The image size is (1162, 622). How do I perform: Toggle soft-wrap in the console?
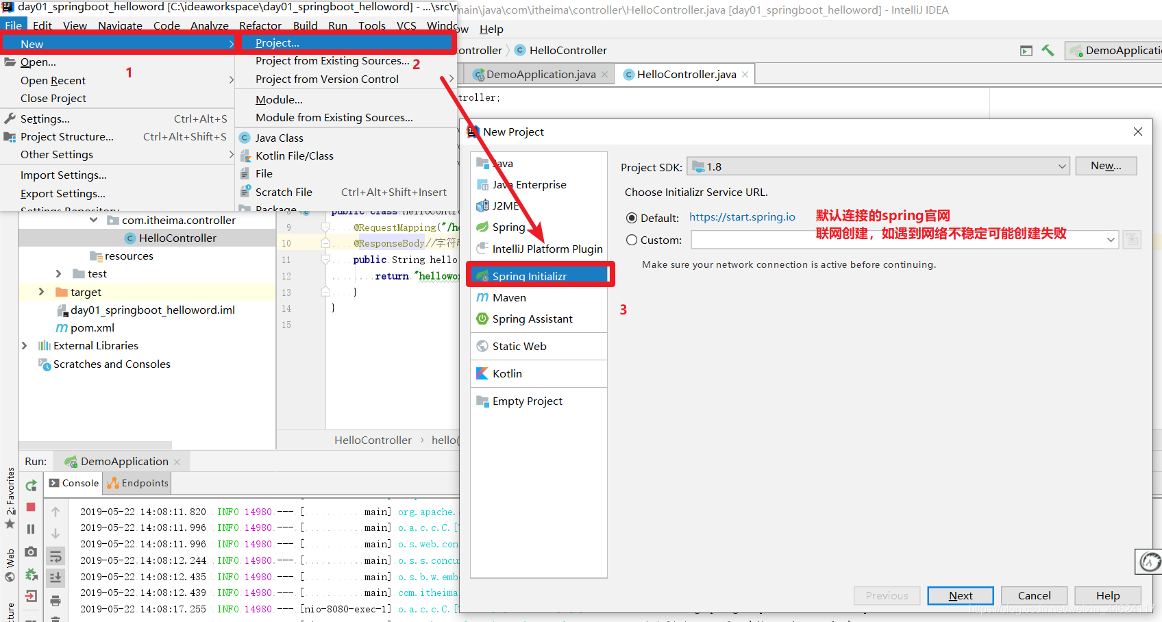[x=55, y=556]
